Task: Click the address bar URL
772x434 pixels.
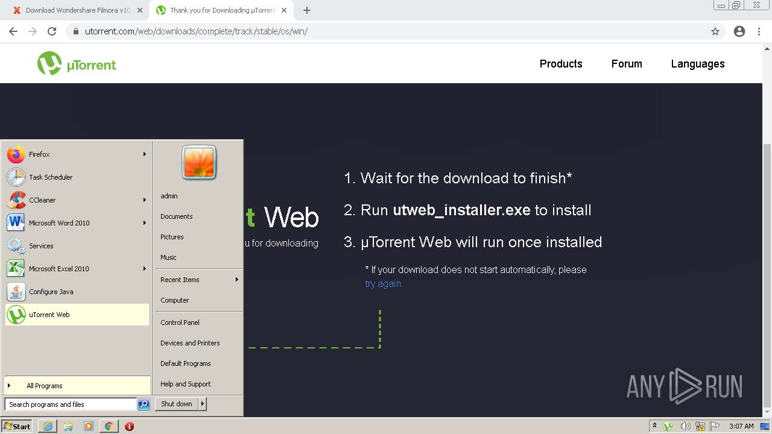Action: click(196, 31)
